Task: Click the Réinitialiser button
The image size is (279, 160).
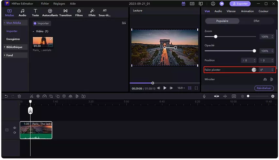Action: [x=264, y=88]
